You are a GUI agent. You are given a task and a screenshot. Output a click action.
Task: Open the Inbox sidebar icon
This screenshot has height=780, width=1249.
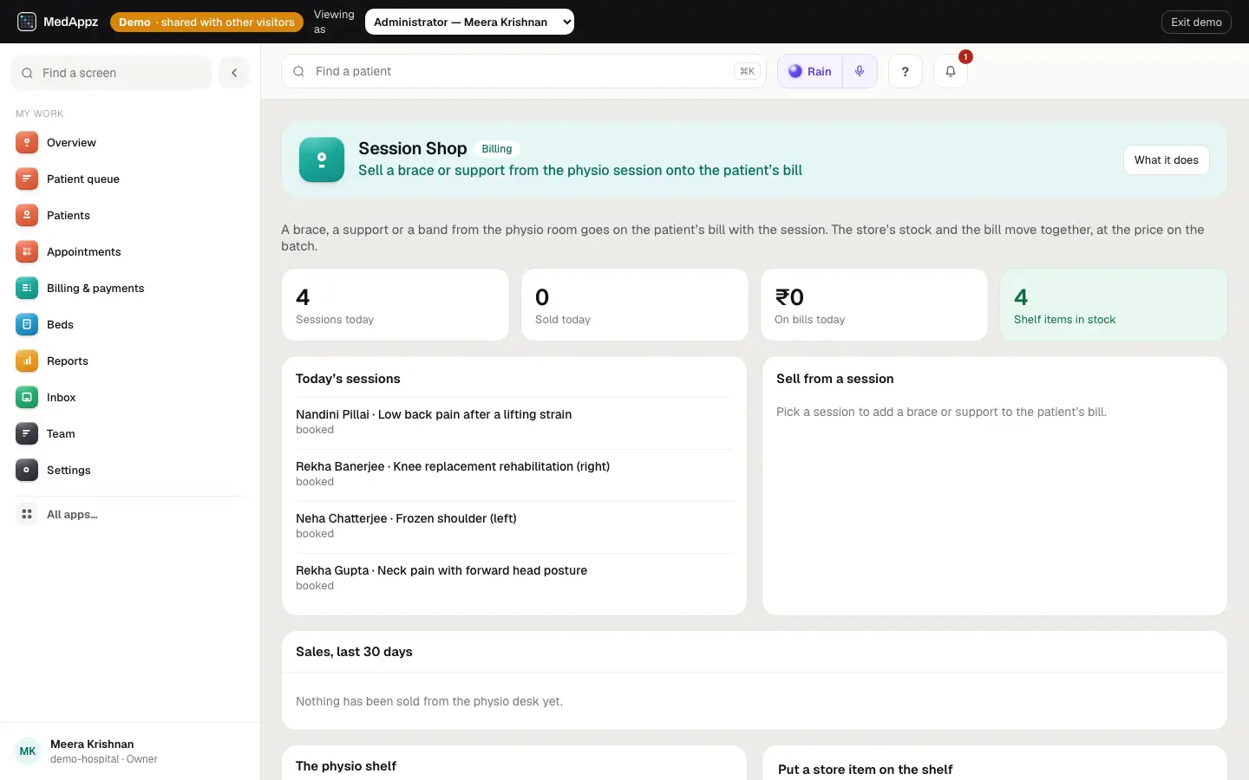click(27, 397)
